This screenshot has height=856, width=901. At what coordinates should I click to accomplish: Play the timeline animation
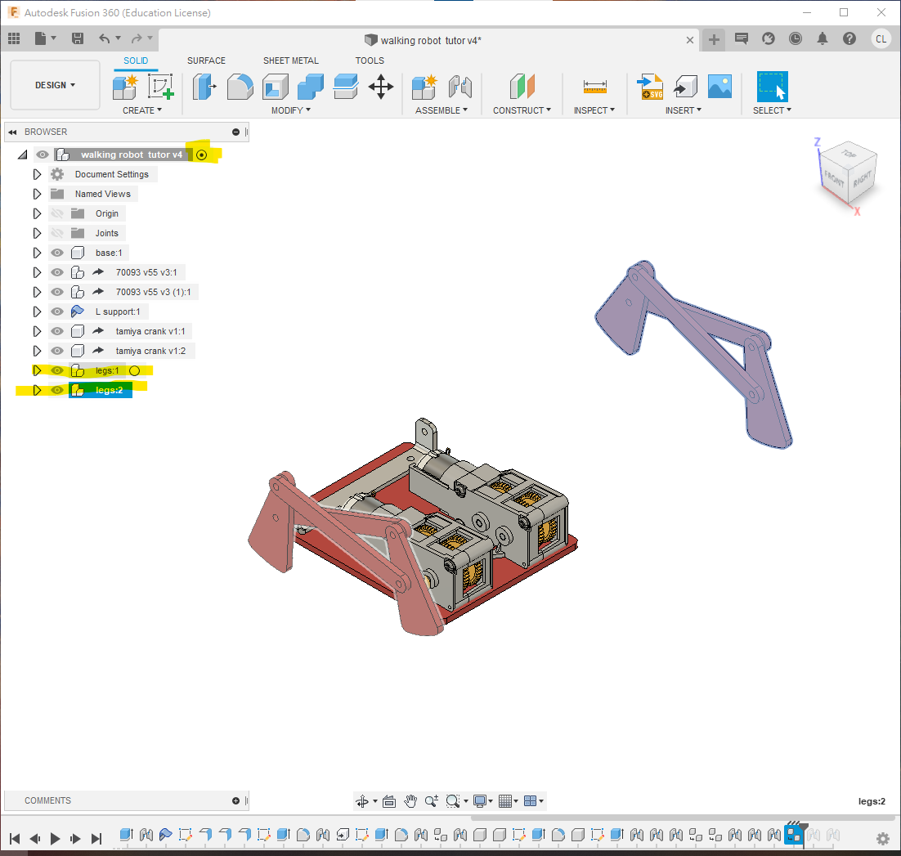pyautogui.click(x=56, y=838)
